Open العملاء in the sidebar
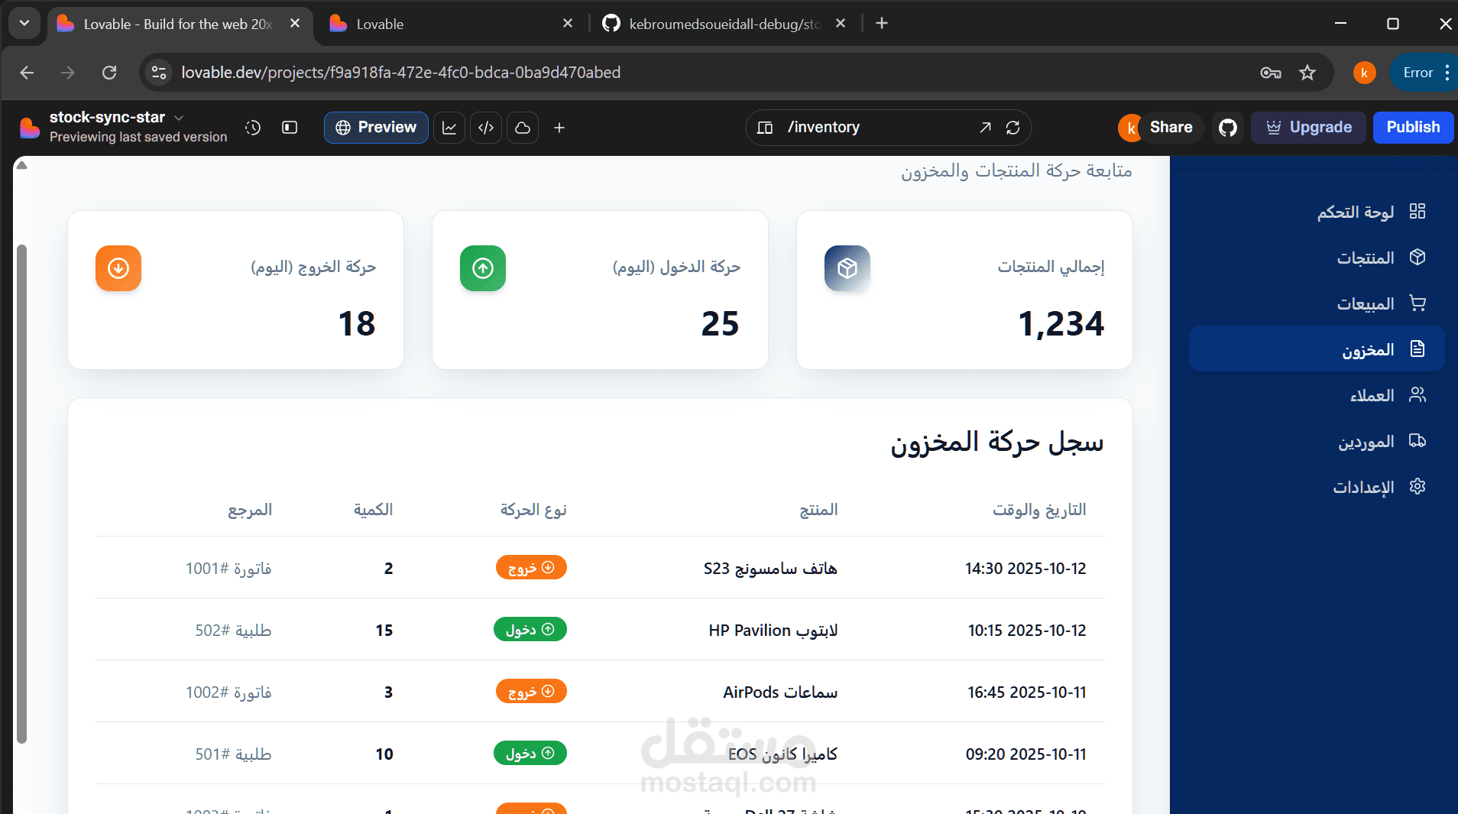The width and height of the screenshot is (1458, 814). [x=1317, y=395]
